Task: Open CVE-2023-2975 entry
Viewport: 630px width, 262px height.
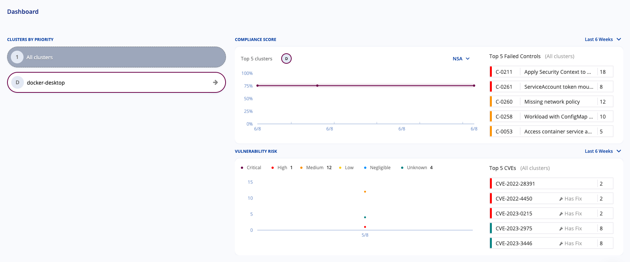Action: (x=551, y=228)
